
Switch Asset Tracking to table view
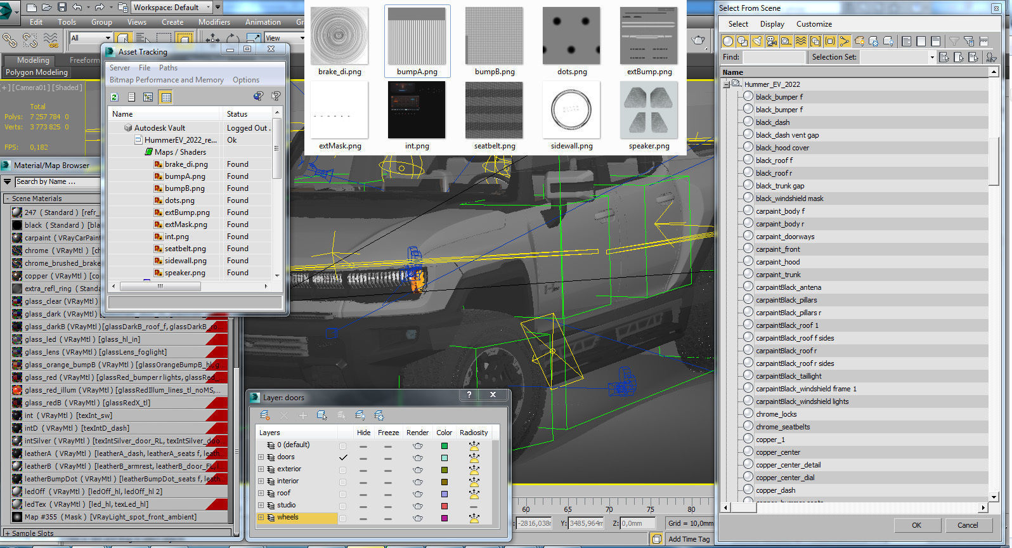(165, 97)
